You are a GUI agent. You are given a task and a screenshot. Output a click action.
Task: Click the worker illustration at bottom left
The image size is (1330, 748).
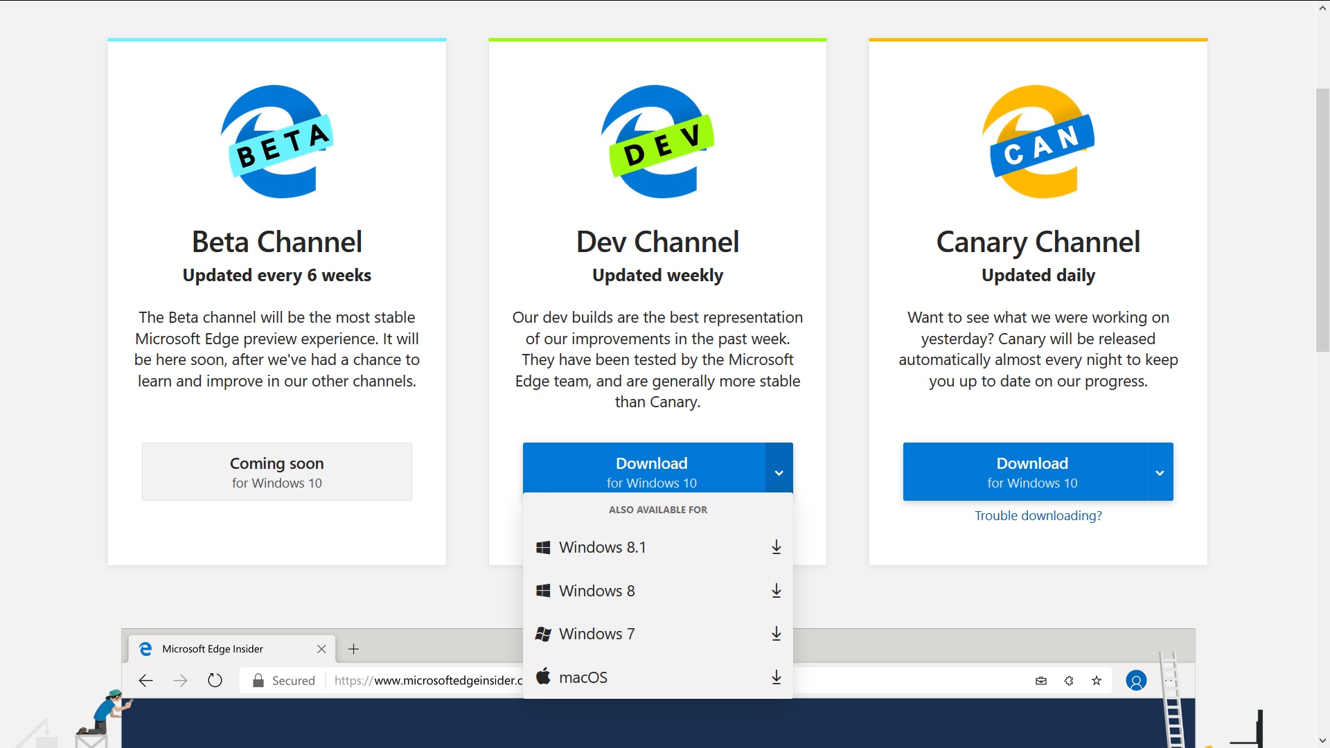(104, 712)
